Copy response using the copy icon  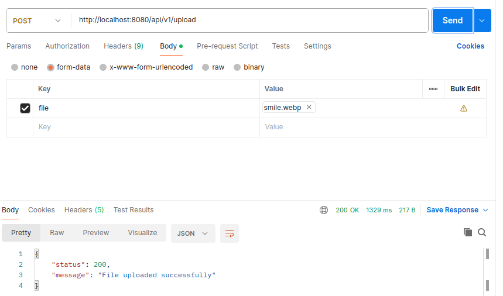[468, 232]
